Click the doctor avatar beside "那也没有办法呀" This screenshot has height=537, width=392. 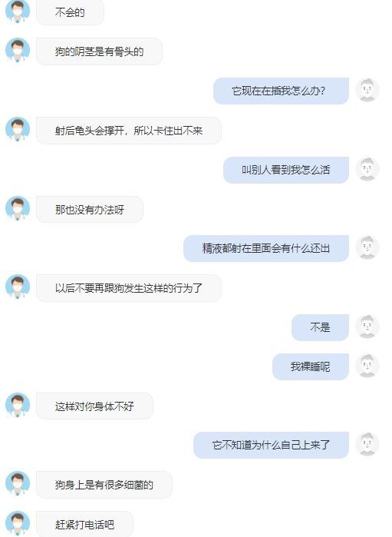[x=18, y=208]
